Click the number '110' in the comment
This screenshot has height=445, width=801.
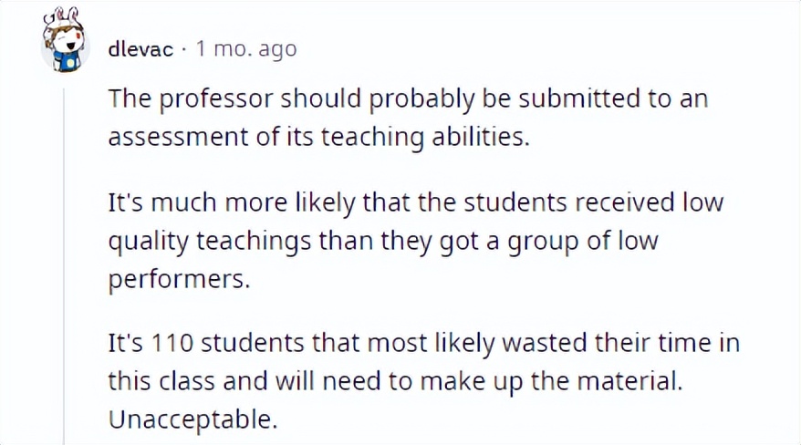172,343
